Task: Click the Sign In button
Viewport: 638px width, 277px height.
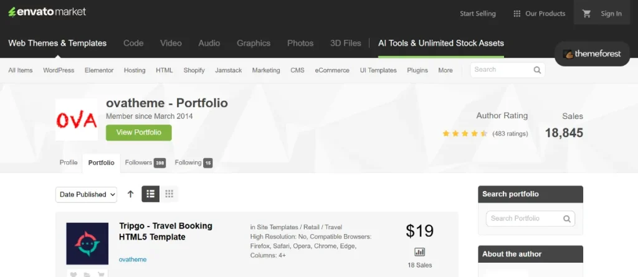Action: pos(611,14)
